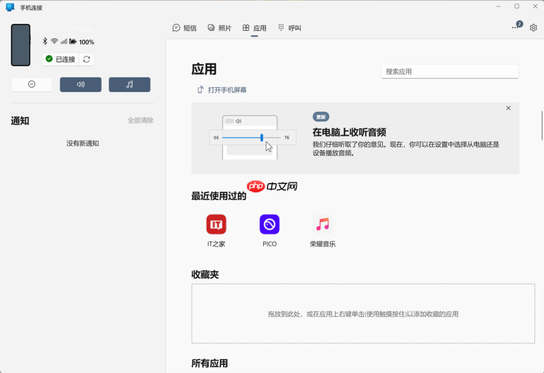The width and height of the screenshot is (544, 373).
Task: Open the settings gear icon
Action: 533,28
